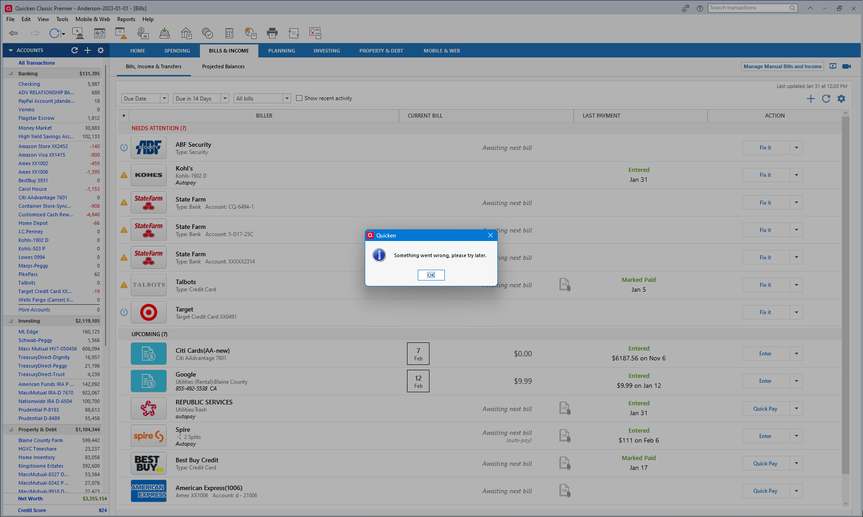Screen dimensions: 863x517
Task: Click the bills list vertical scrollbar
Action: [x=845, y=292]
